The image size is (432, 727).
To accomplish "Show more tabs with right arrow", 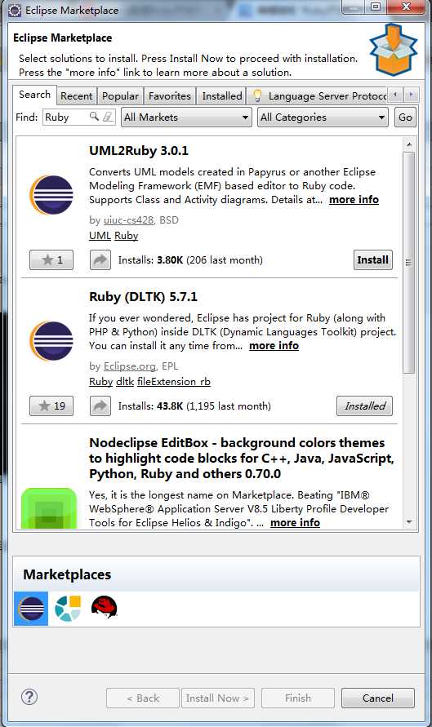I will point(411,95).
